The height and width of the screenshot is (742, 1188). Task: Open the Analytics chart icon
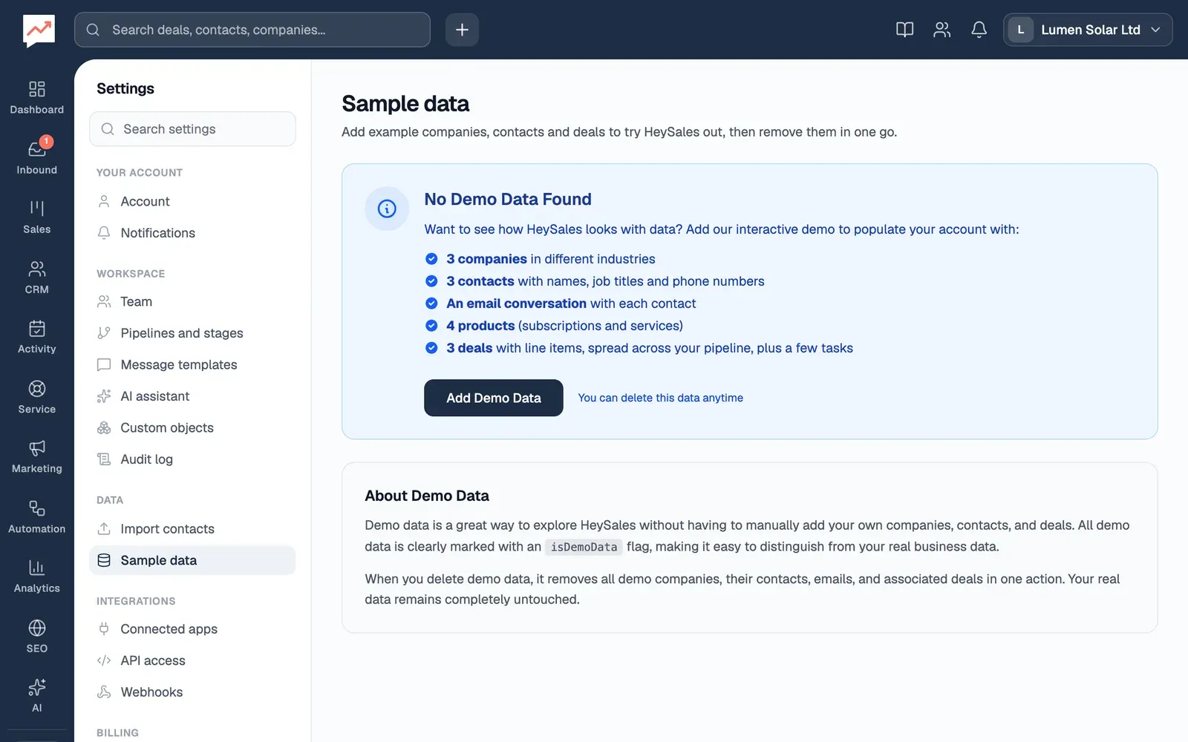click(36, 568)
